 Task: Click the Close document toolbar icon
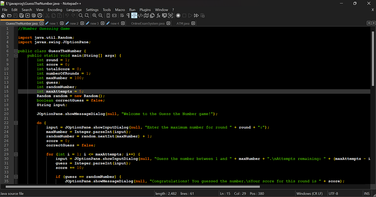coord(28,15)
